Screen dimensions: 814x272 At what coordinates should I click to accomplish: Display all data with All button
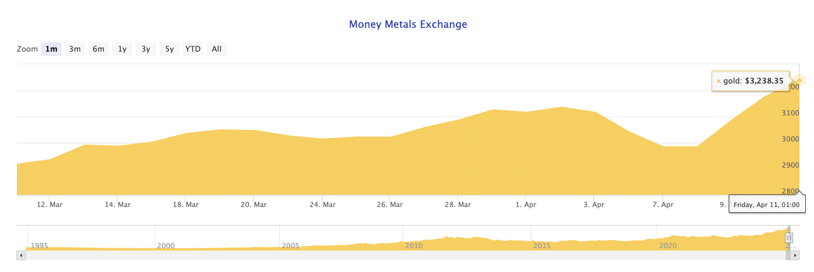[217, 49]
